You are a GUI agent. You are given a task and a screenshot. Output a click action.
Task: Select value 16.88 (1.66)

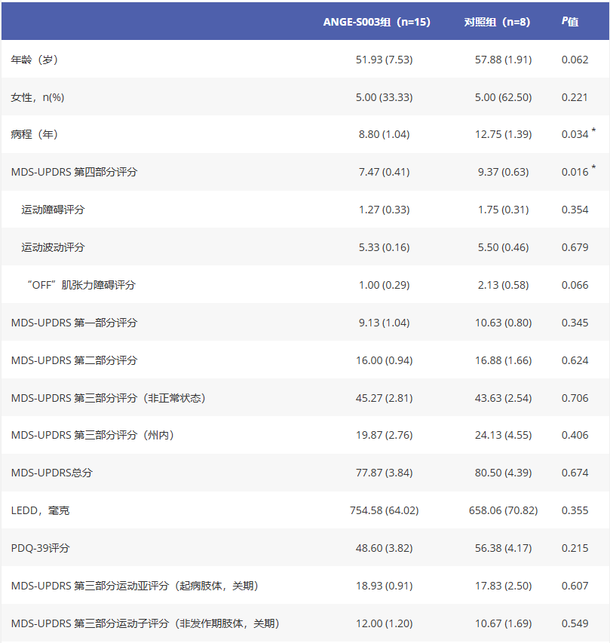[x=504, y=360]
